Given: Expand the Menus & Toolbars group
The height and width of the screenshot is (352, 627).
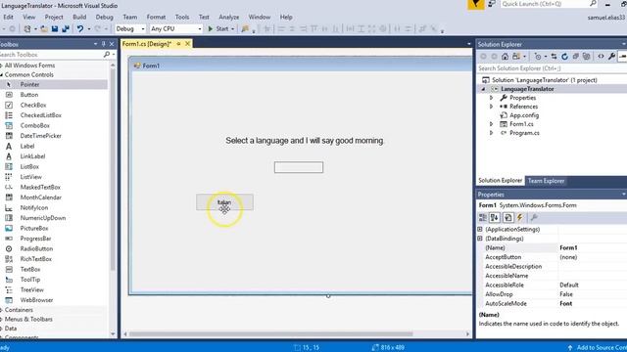Looking at the screenshot, I should click(x=2, y=319).
